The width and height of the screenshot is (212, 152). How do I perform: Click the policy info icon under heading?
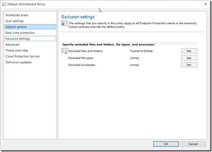tap(64, 24)
